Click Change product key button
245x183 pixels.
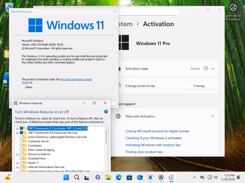click(199, 86)
